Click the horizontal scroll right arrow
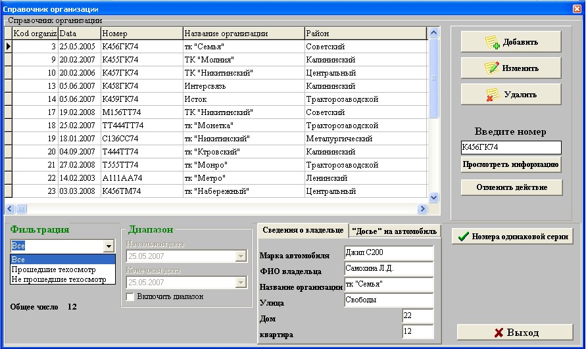Screen dimensions: 586x349 tap(422, 209)
